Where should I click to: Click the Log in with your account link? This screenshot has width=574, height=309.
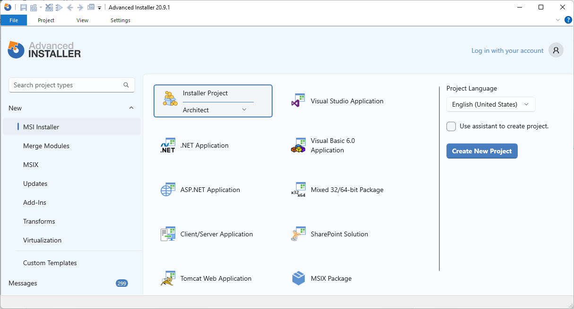pyautogui.click(x=507, y=50)
